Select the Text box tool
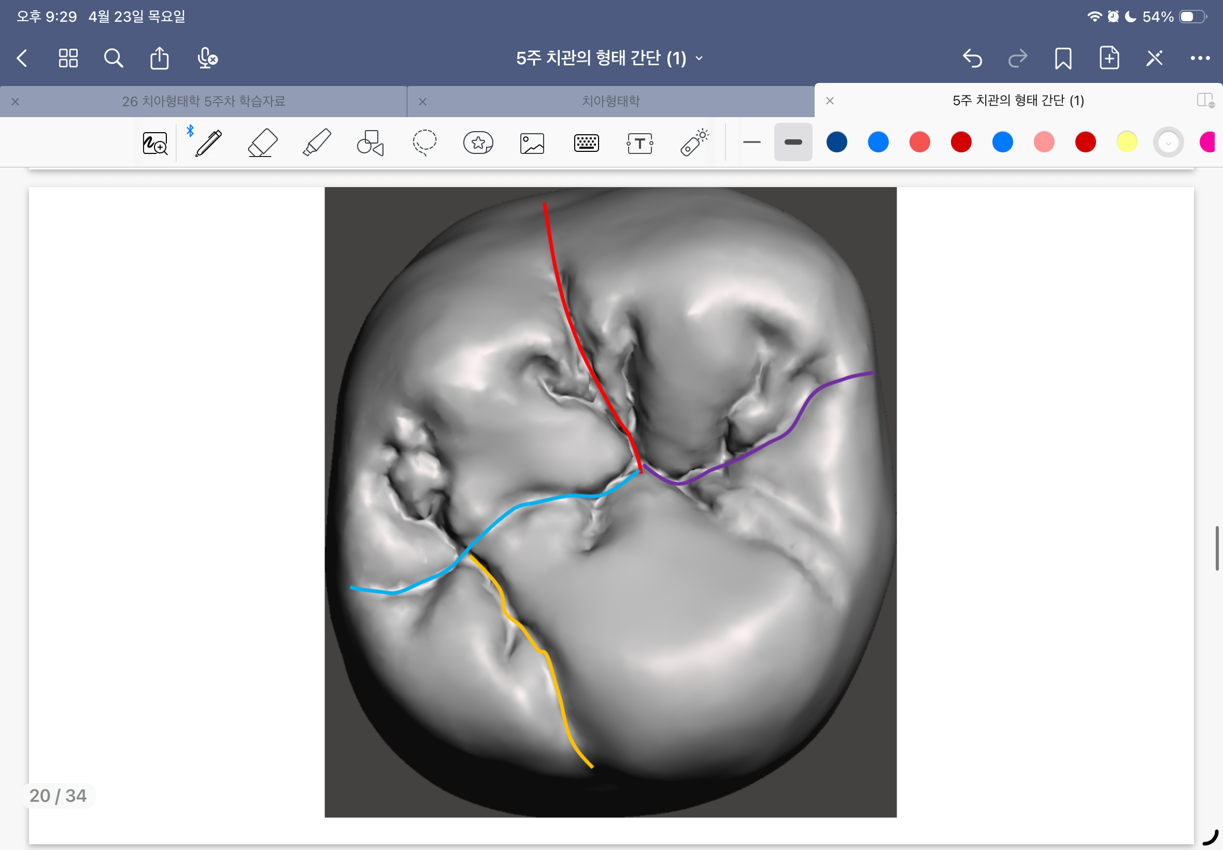Screen dimensions: 1223x850 pyautogui.click(x=639, y=143)
